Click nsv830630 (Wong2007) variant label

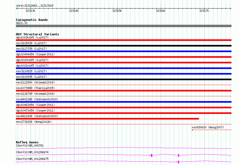(x=208, y=127)
